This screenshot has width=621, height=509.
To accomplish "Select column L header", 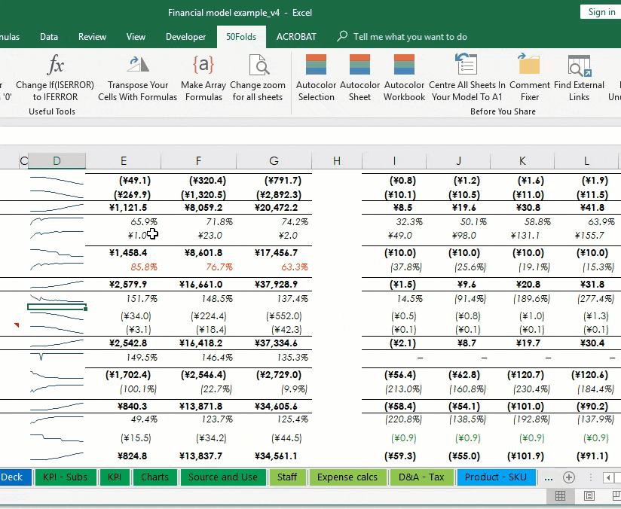I will click(586, 160).
